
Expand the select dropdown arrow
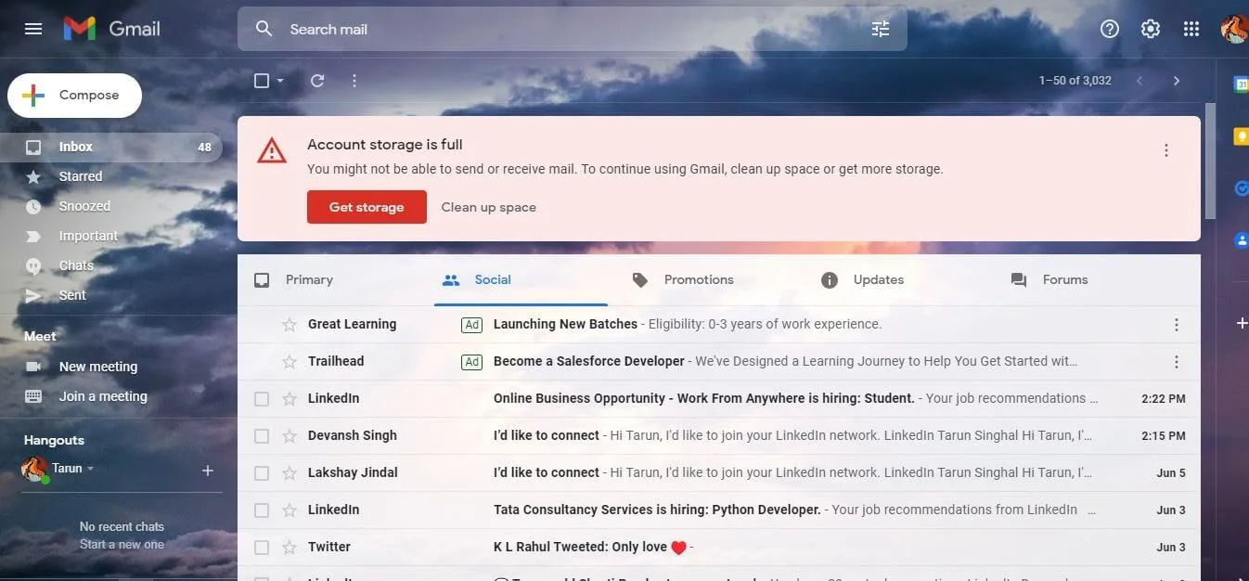(280, 81)
